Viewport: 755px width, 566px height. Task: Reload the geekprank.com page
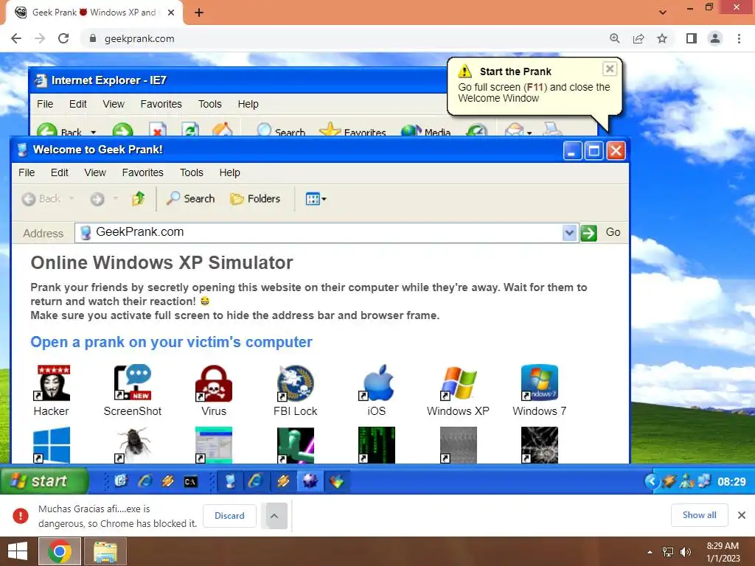[x=63, y=38]
